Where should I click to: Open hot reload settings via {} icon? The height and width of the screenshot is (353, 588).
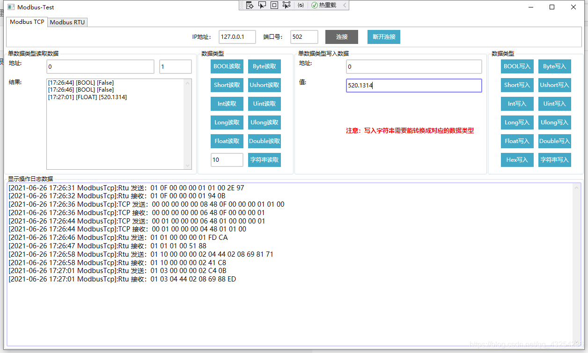301,5
